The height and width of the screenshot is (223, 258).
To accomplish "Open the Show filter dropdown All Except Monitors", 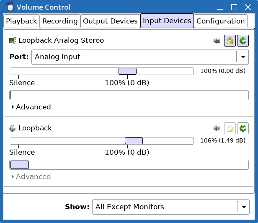I will tap(171, 207).
